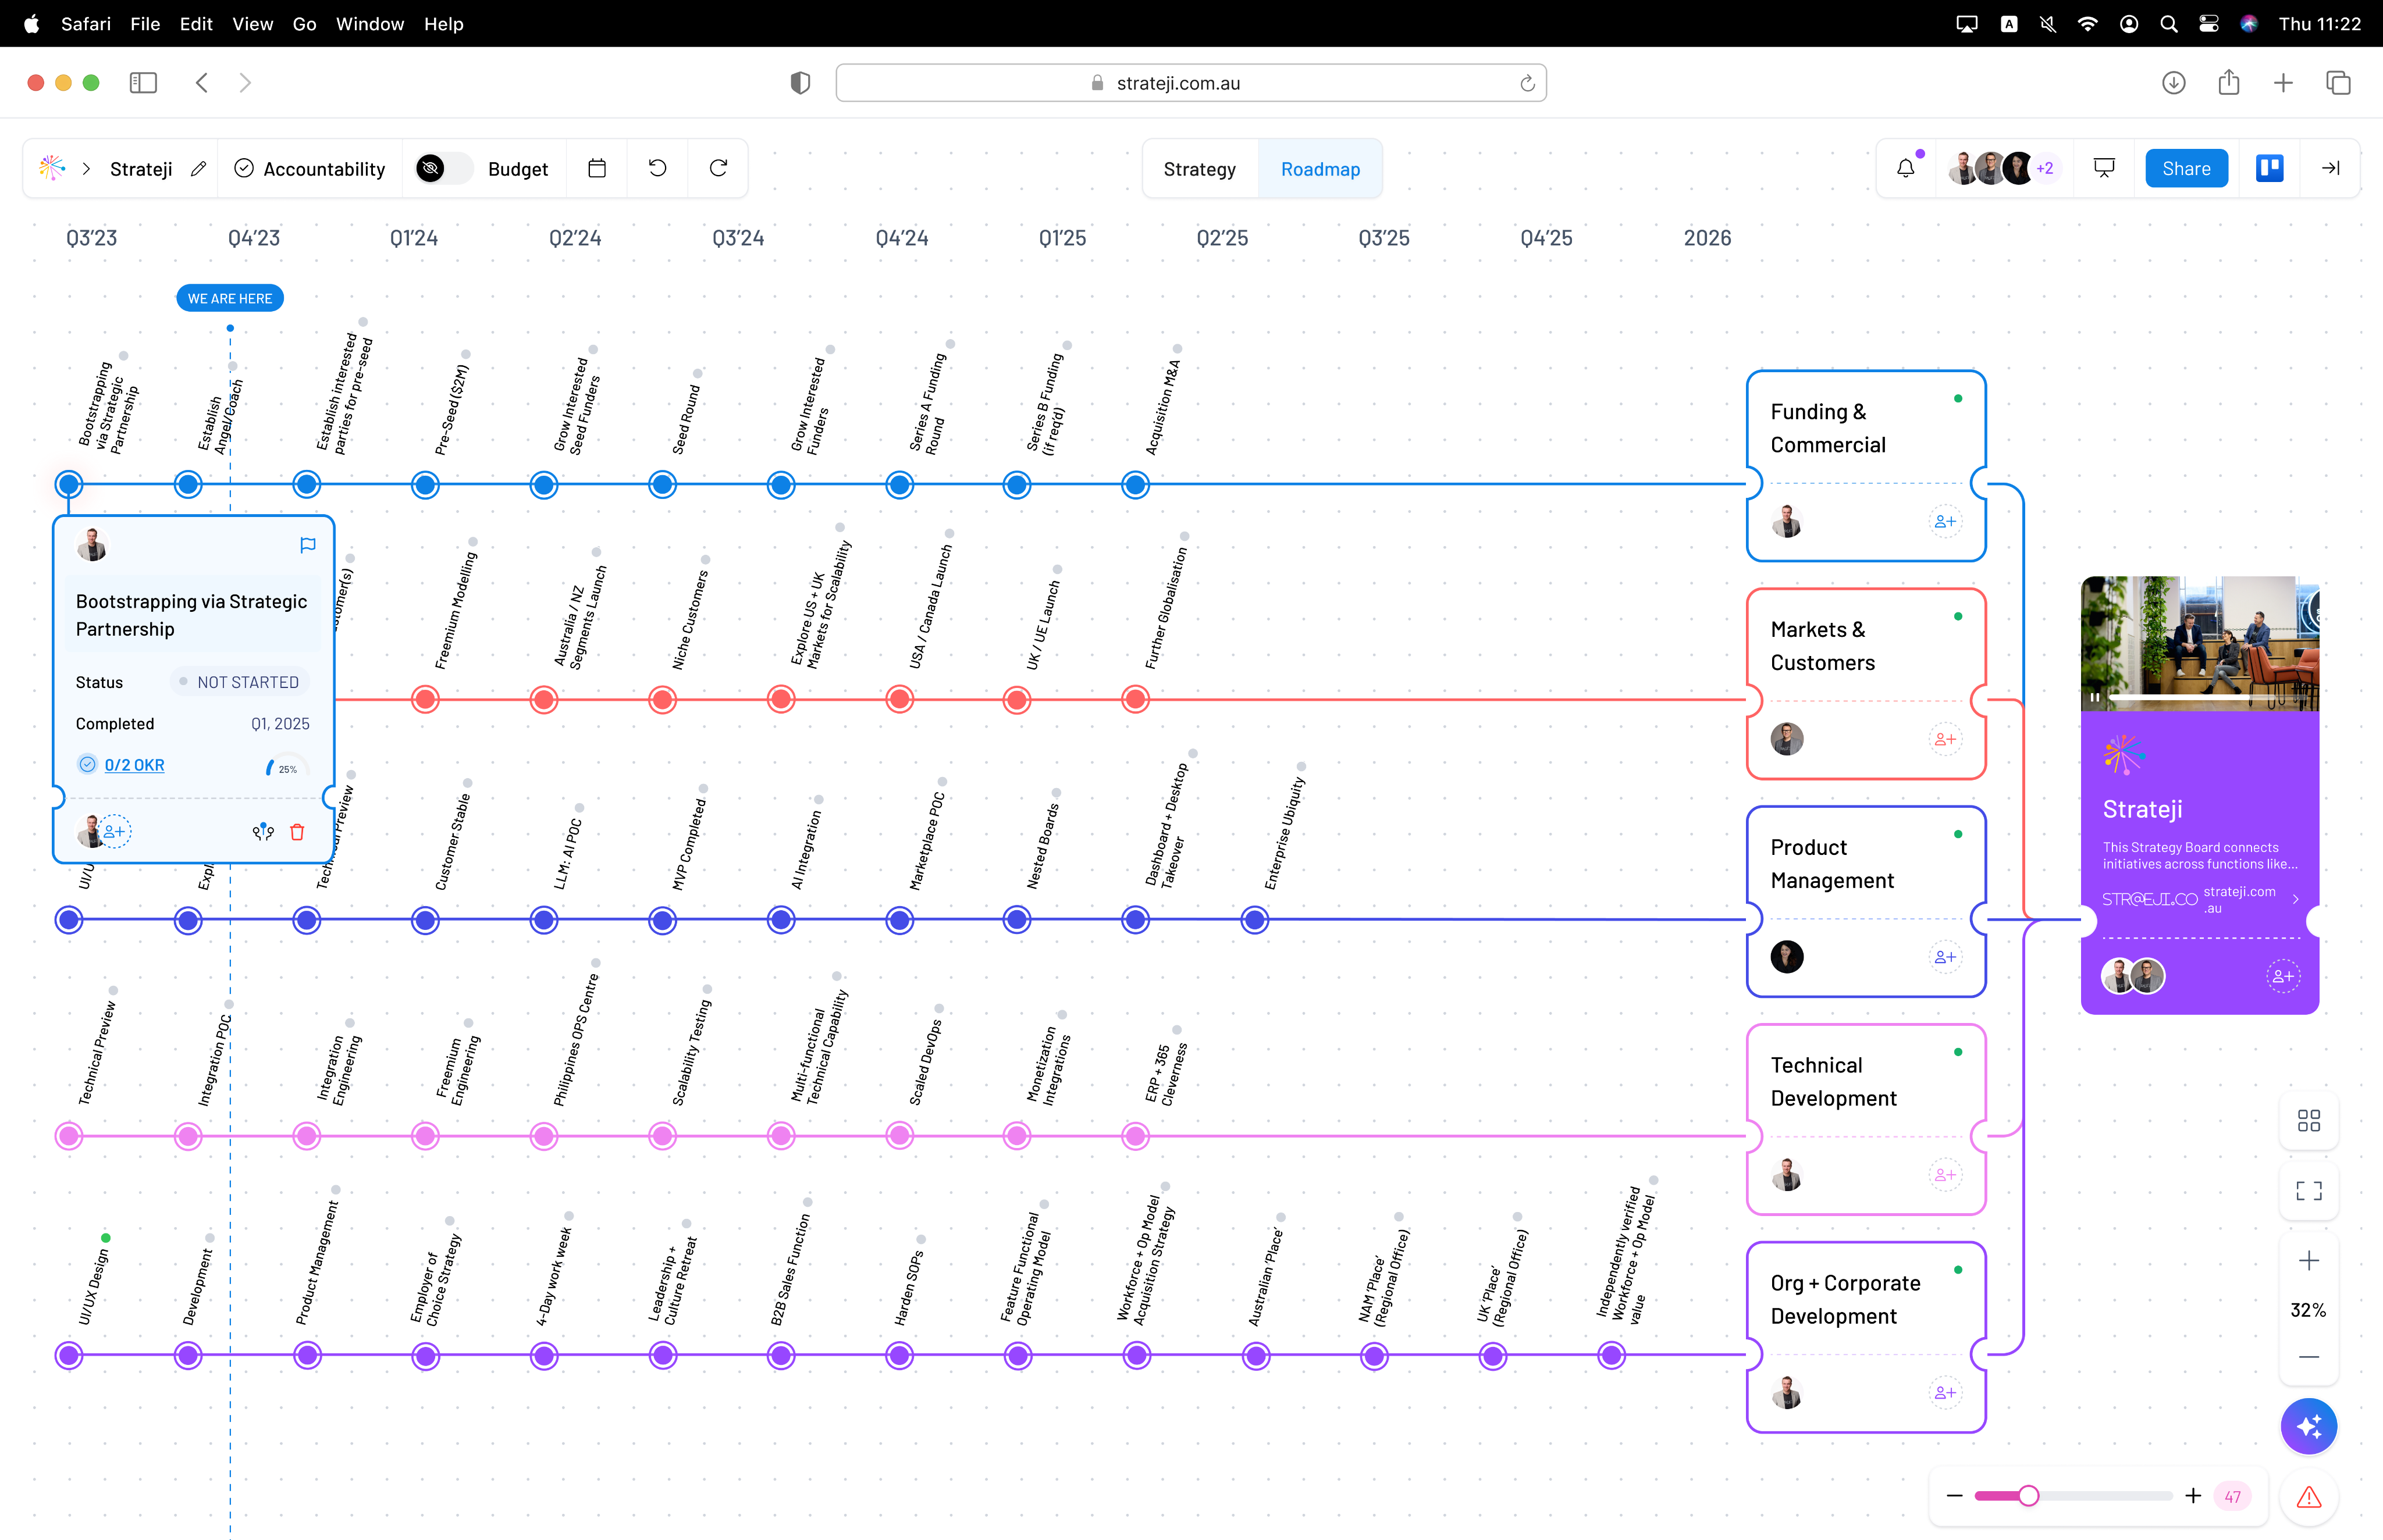Click the flag icon on initiative card
Screen dimensions: 2383x1540
(308, 545)
